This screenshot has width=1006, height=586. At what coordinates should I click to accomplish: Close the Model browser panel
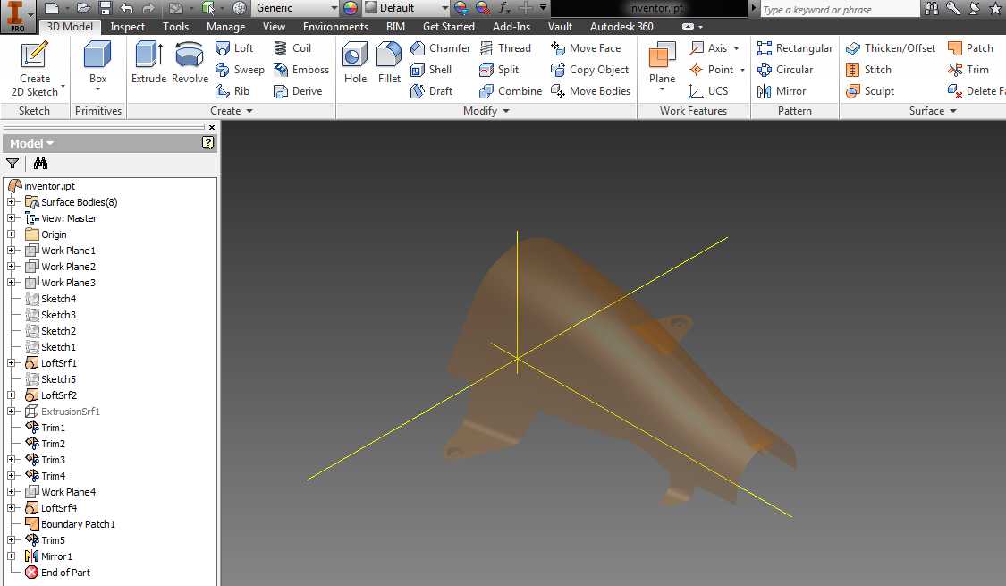pyautogui.click(x=212, y=127)
